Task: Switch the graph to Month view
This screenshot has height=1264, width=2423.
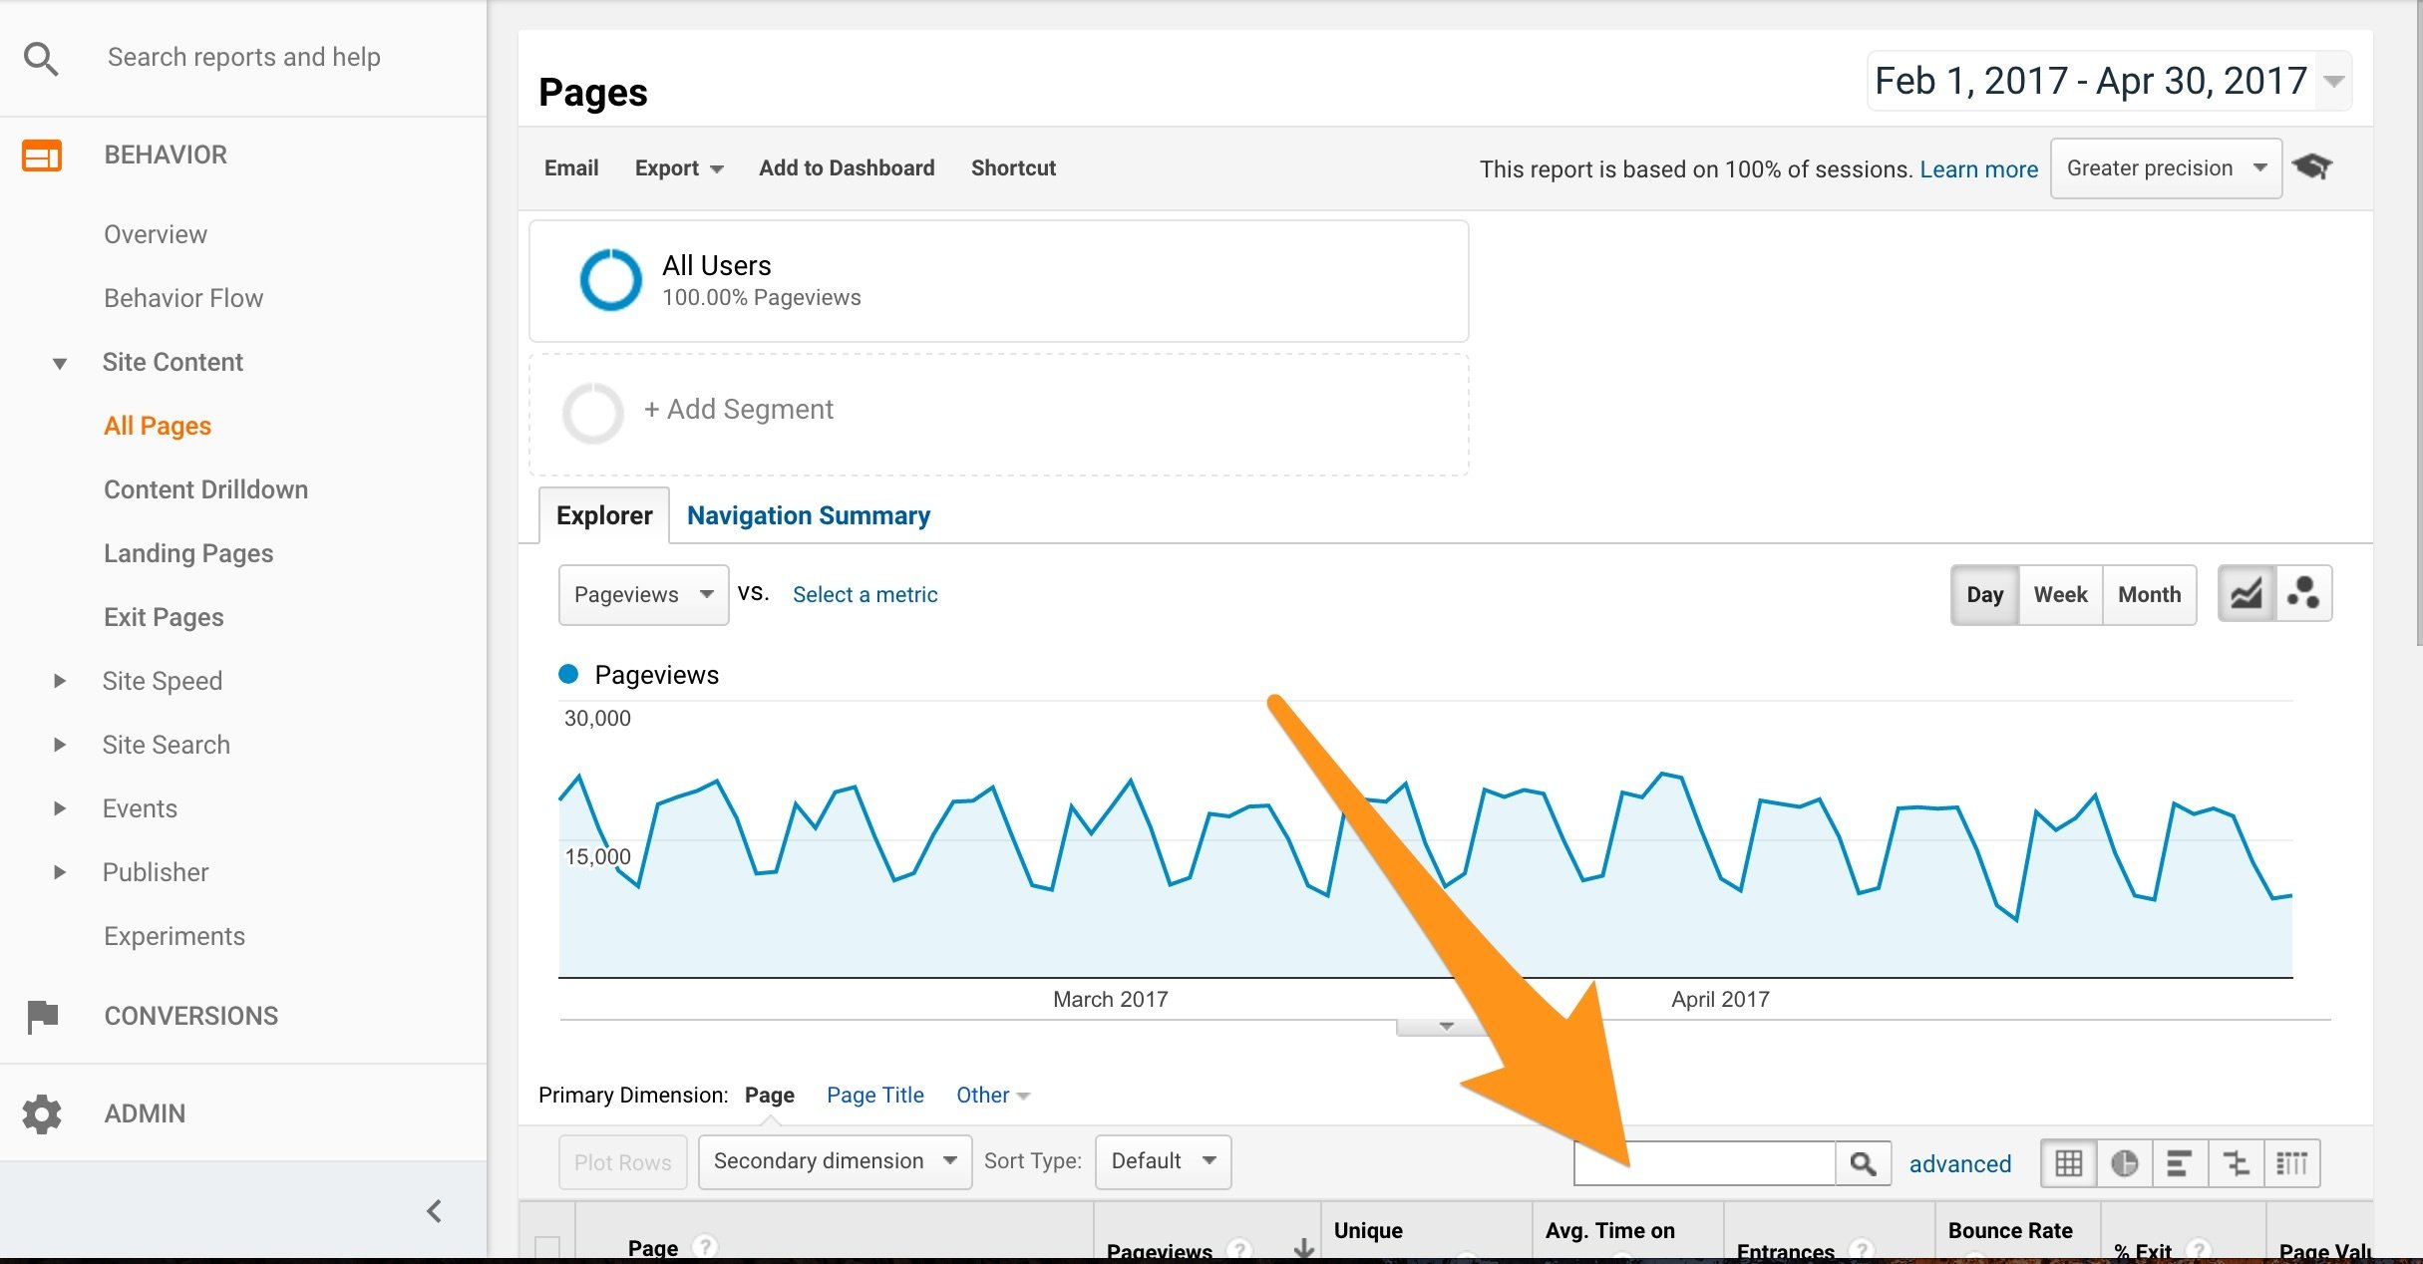Action: pos(2149,595)
